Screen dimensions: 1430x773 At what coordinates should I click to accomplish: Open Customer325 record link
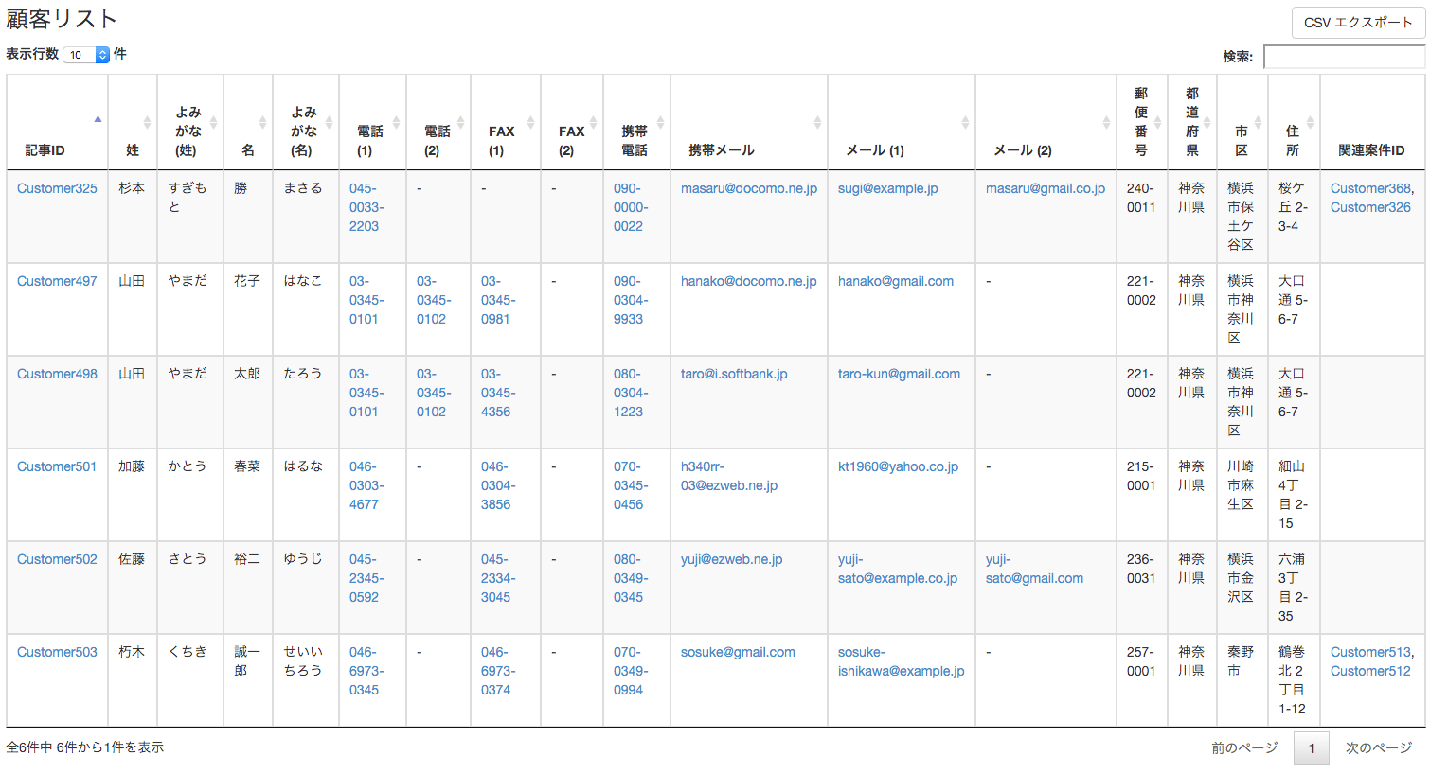click(x=57, y=188)
